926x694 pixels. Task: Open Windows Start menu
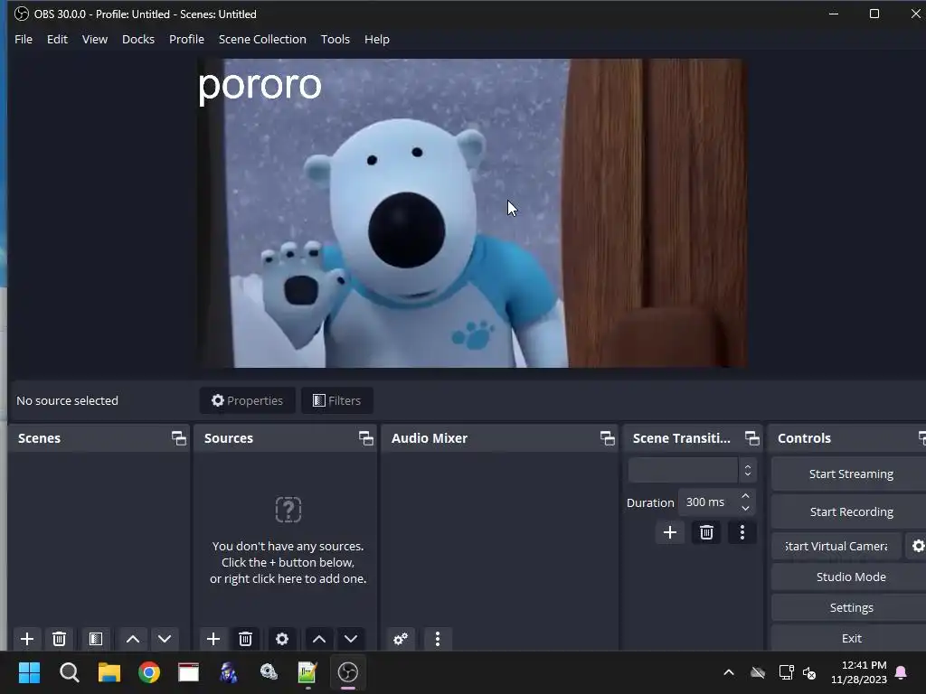click(x=29, y=672)
